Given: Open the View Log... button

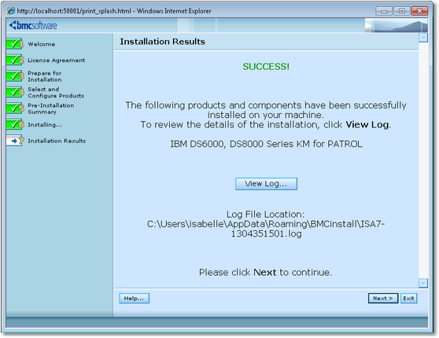Looking at the screenshot, I should [266, 184].
